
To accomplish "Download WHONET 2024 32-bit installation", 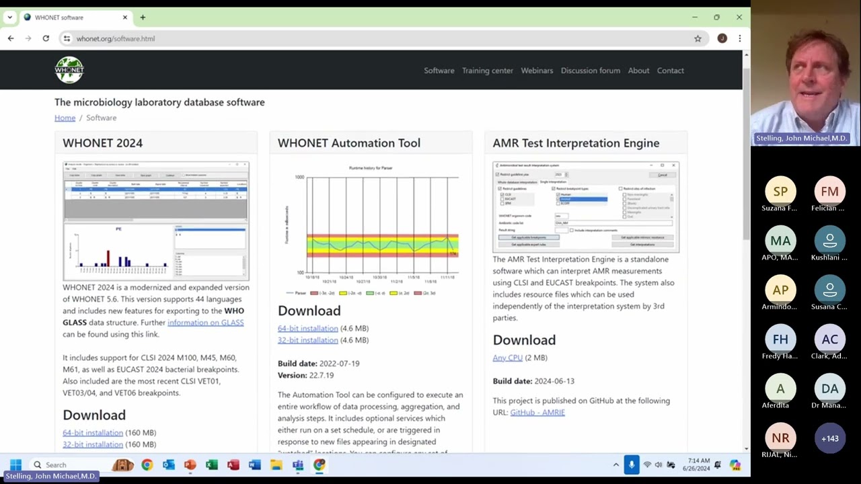I will (93, 444).
